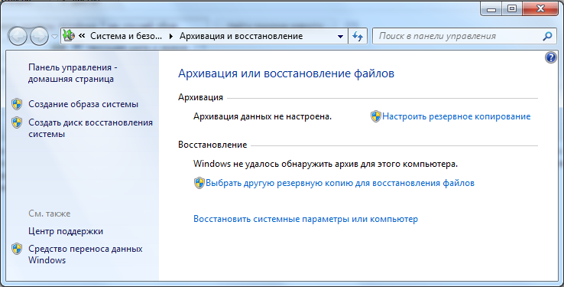This screenshot has height=287, width=564.
Task: Click the Forward navigation arrow
Action: pos(39,36)
